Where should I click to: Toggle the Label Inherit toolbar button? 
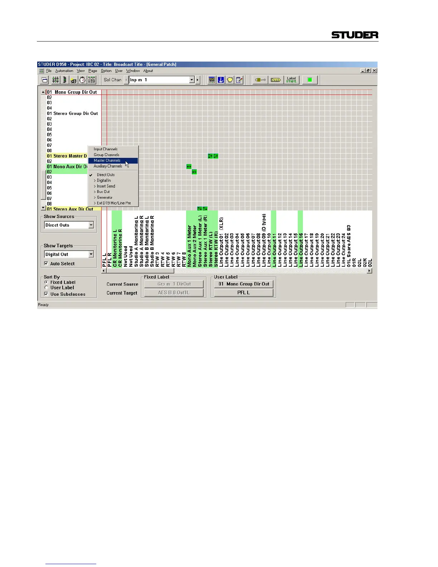click(x=292, y=80)
